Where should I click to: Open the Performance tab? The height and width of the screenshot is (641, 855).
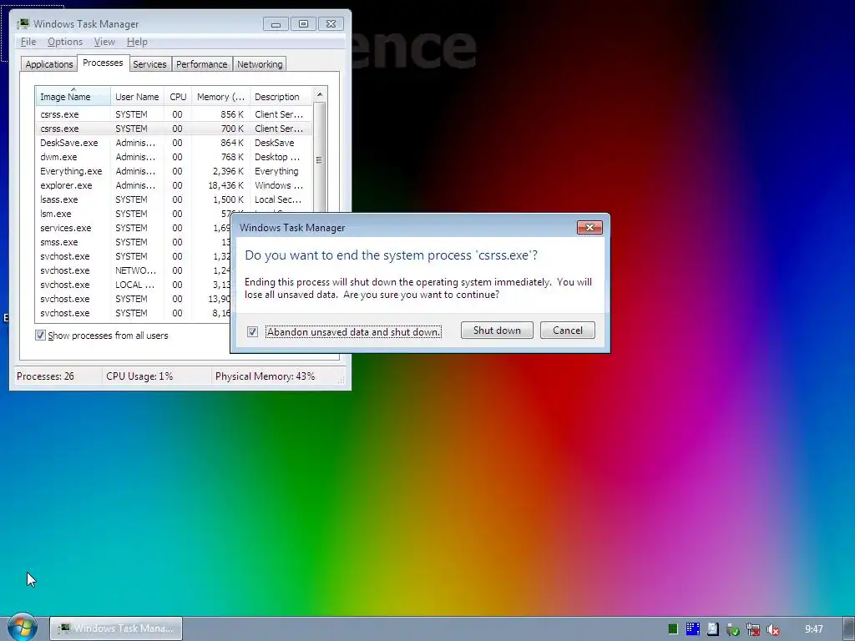pos(202,64)
